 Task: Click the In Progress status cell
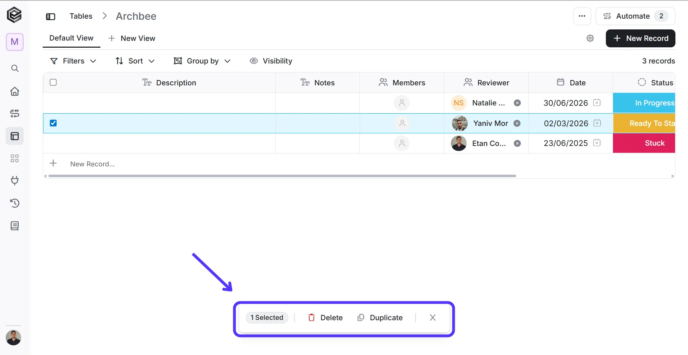click(x=644, y=103)
